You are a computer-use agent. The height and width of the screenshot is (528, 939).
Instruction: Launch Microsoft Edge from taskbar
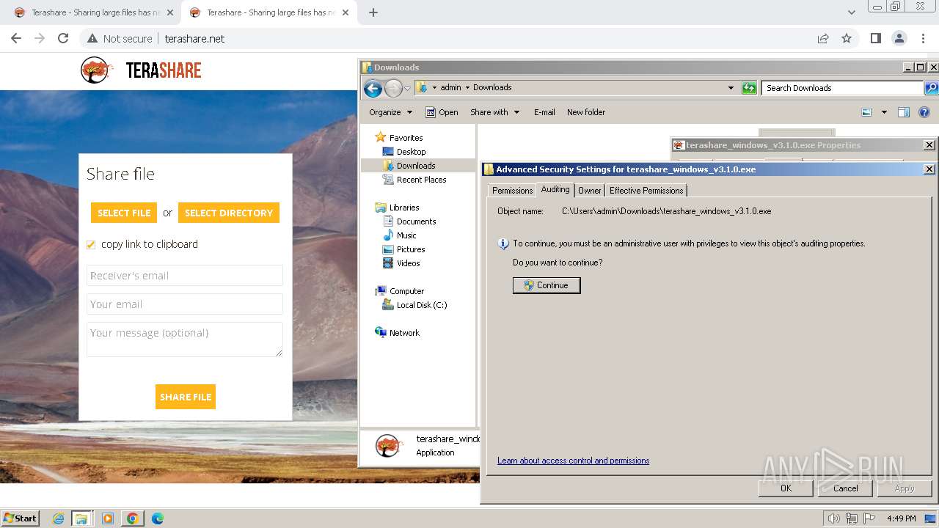coord(157,518)
